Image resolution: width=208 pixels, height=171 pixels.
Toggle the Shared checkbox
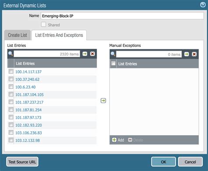(43, 24)
